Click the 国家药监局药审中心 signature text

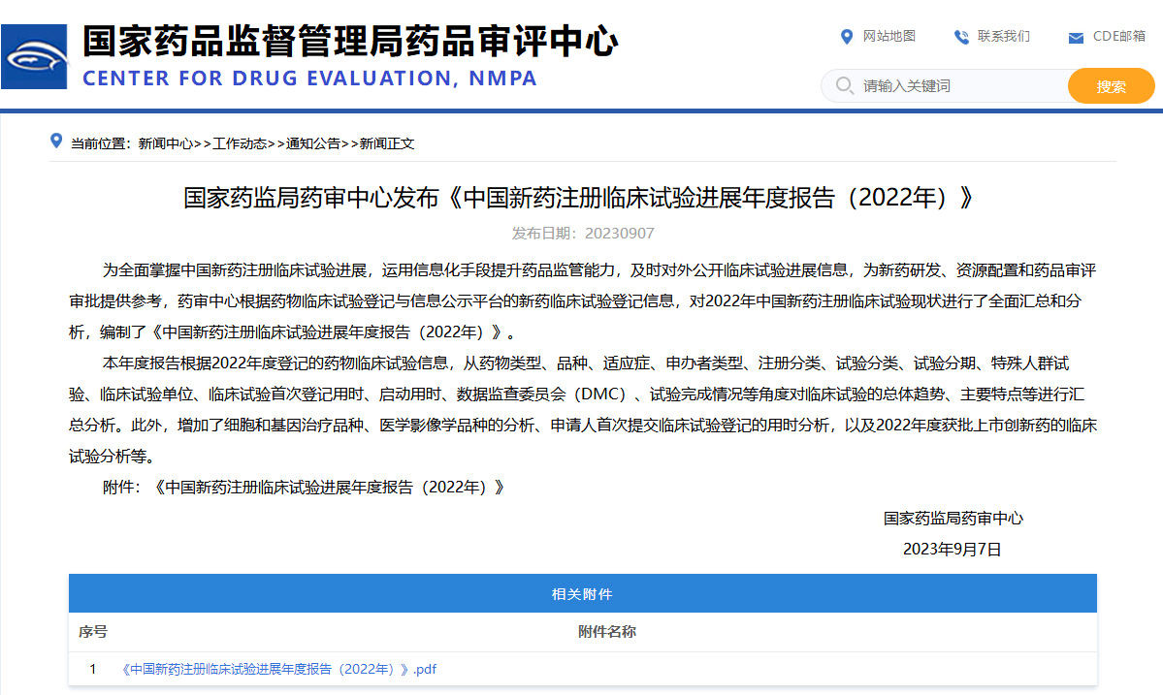coord(953,519)
